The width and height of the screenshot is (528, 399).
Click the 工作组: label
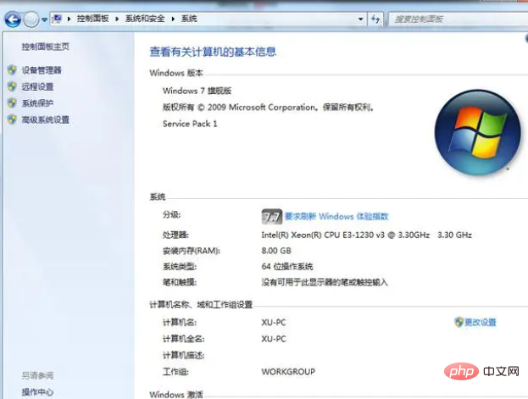pyautogui.click(x=175, y=371)
